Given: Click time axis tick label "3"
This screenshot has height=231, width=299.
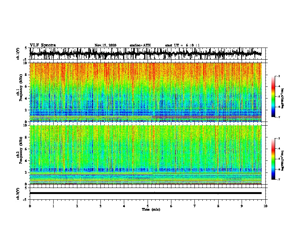Looking at the screenshot, I should [100, 206].
